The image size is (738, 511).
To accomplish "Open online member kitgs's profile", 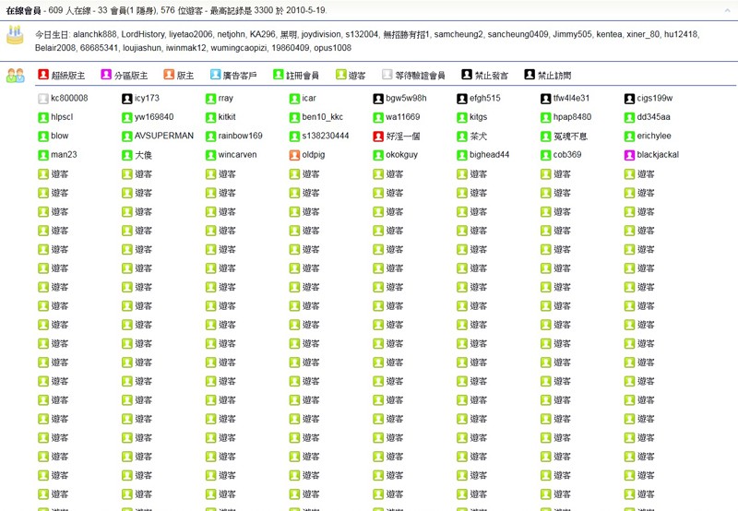I will tap(478, 117).
